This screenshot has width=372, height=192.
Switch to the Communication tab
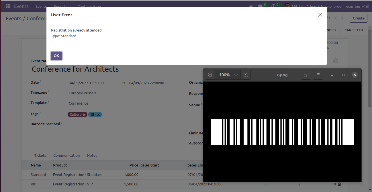pyautogui.click(x=66, y=156)
